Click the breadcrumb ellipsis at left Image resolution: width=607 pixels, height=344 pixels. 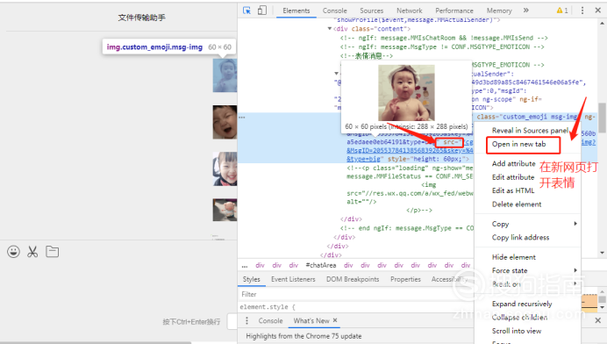click(x=244, y=266)
